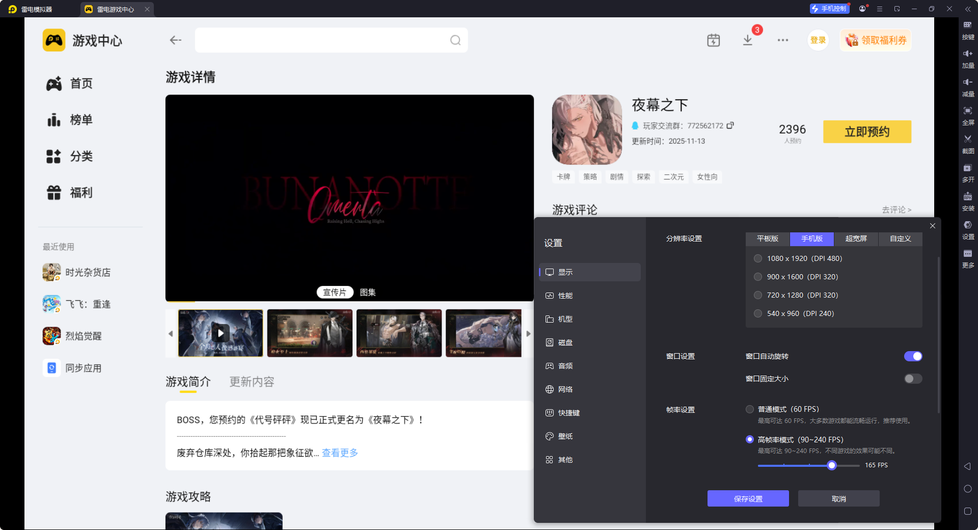The image size is (978, 530).
Task: Enable 窗口固定大小 fixed window size
Action: pyautogui.click(x=912, y=379)
